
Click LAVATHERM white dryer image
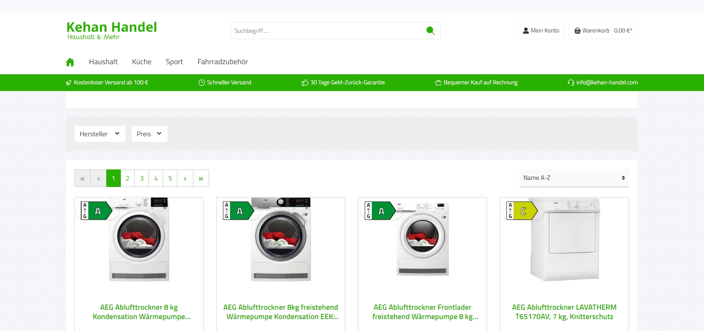point(565,240)
